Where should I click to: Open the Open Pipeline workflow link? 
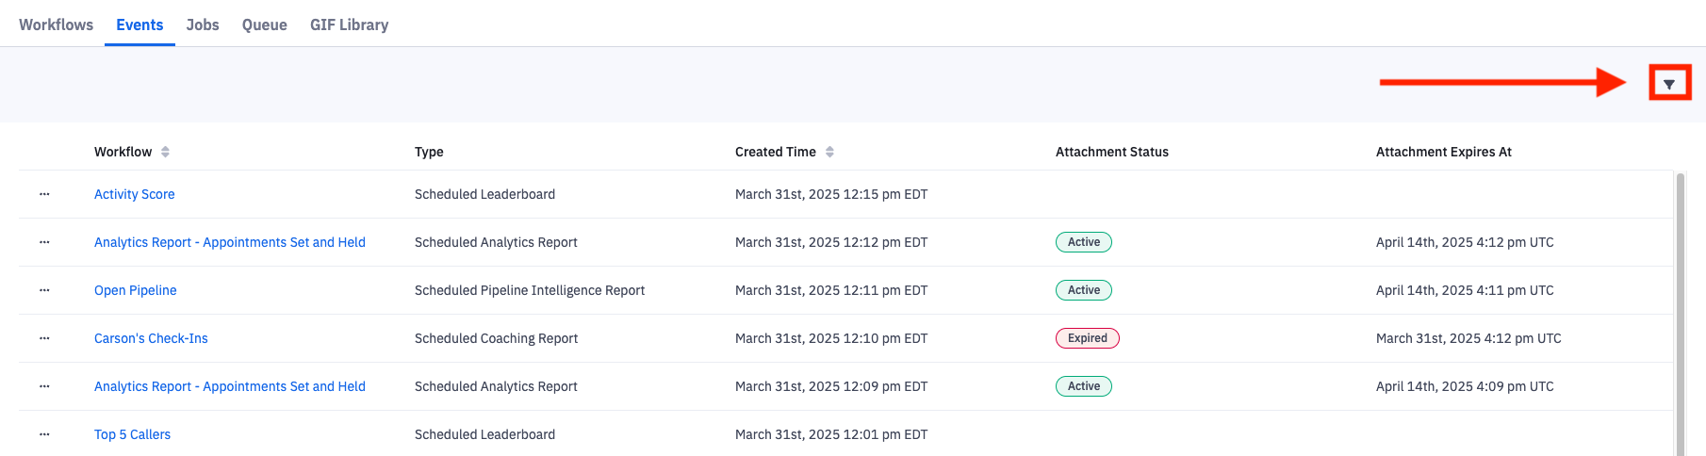tap(135, 290)
